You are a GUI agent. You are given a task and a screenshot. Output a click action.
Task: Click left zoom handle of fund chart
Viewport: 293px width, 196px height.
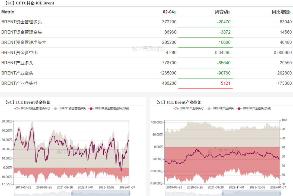72,193
